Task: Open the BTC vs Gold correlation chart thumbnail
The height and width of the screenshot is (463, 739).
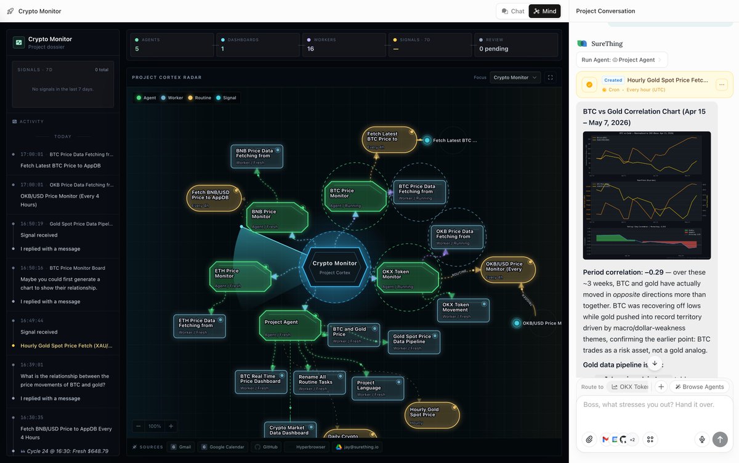Action: point(647,195)
